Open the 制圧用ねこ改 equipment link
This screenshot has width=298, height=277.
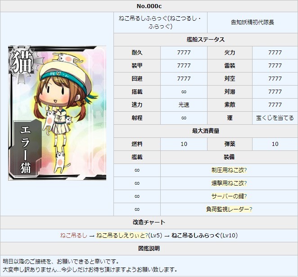[x=229, y=170]
